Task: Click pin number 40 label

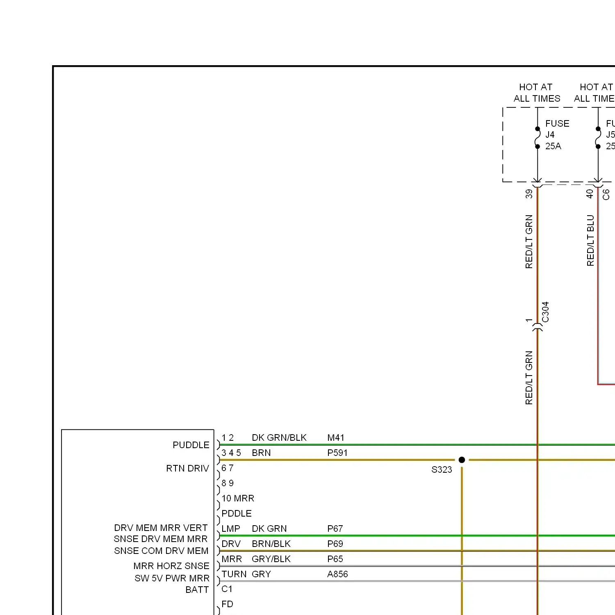Action: pyautogui.click(x=590, y=194)
